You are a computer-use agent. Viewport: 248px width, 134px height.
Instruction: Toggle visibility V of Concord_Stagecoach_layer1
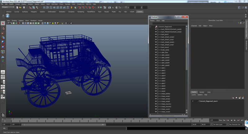(x=193, y=101)
